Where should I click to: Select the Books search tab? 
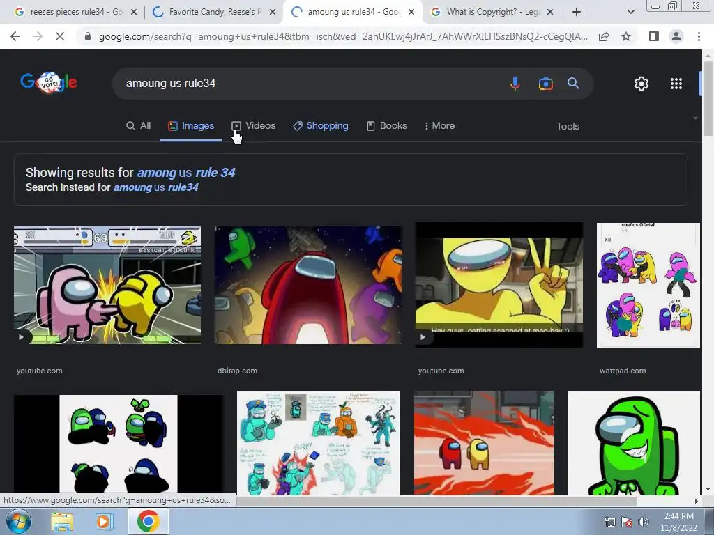386,126
